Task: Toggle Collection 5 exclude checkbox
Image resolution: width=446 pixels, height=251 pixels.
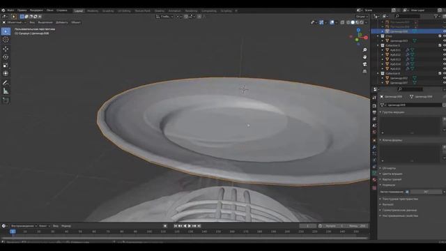Action: [x=440, y=45]
